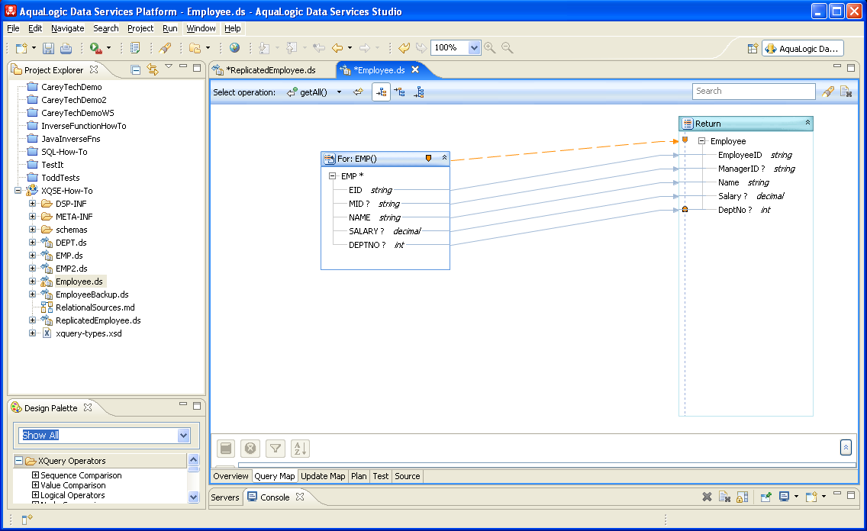Viewport: 867px width, 531px height.
Task: Open the Console display selected dropdown arrow
Action: click(x=796, y=497)
